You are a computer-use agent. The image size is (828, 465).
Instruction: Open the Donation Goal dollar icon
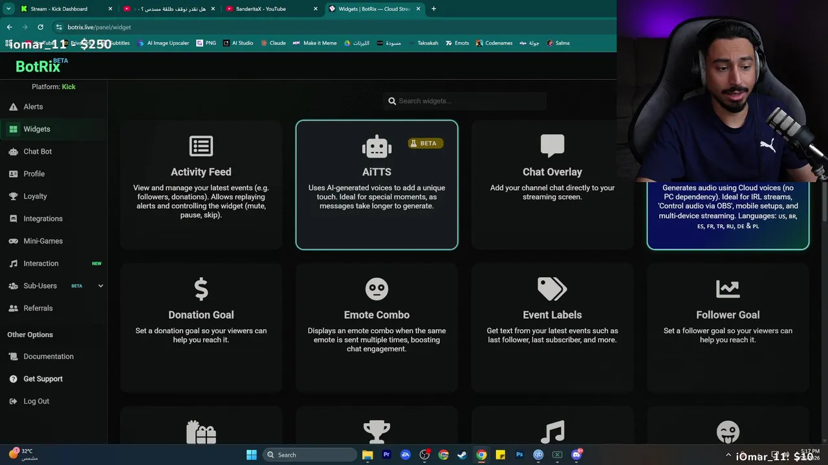pyautogui.click(x=201, y=289)
